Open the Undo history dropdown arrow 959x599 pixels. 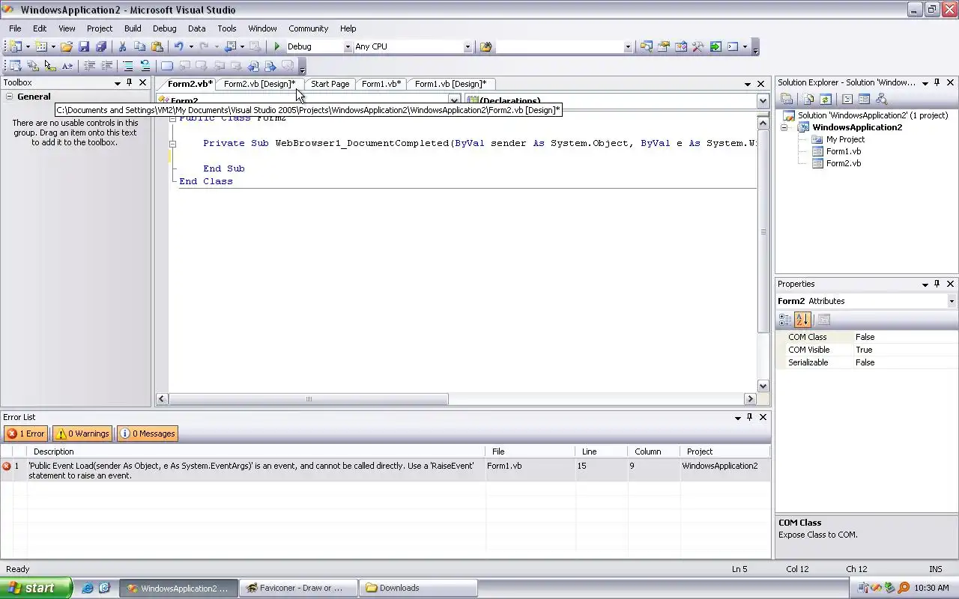[x=190, y=46]
